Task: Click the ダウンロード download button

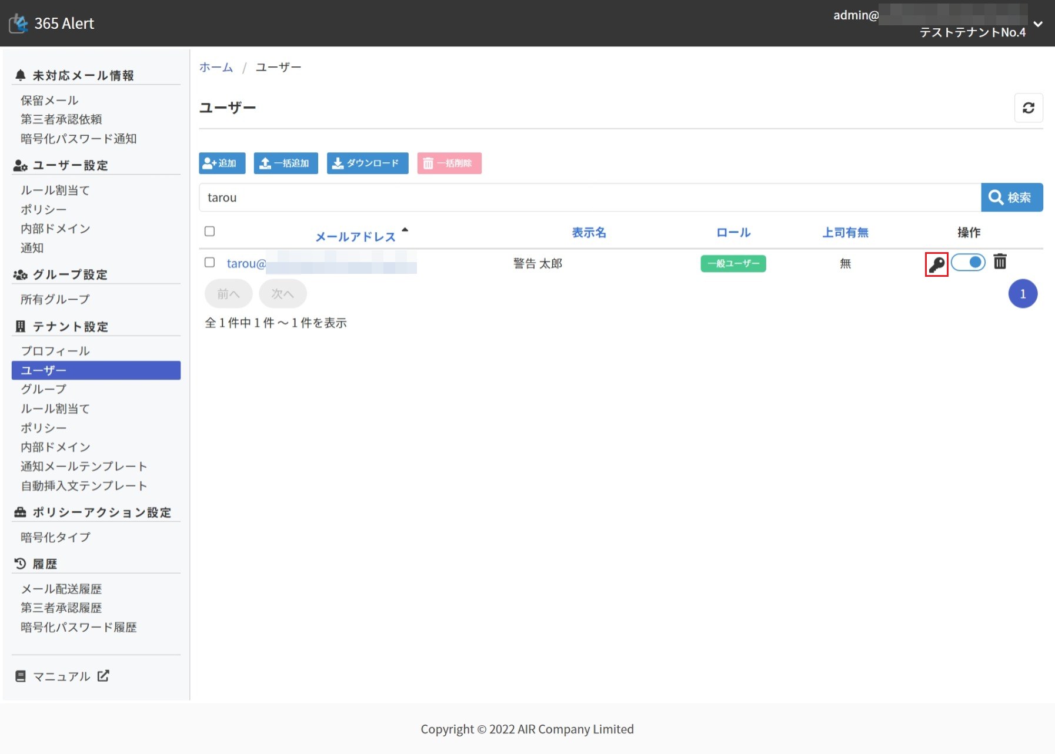Action: 367,163
